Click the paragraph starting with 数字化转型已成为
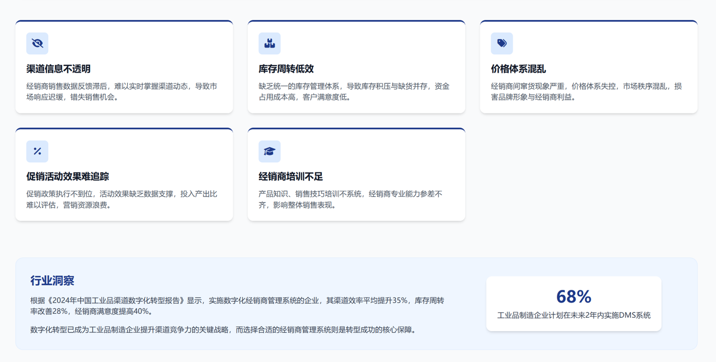The image size is (716, 362). [x=224, y=330]
